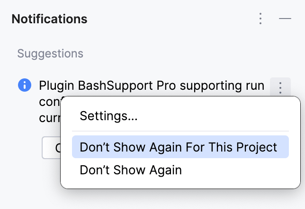
Task: Open the Notifications panel options kebab menu
Action: pyautogui.click(x=260, y=19)
